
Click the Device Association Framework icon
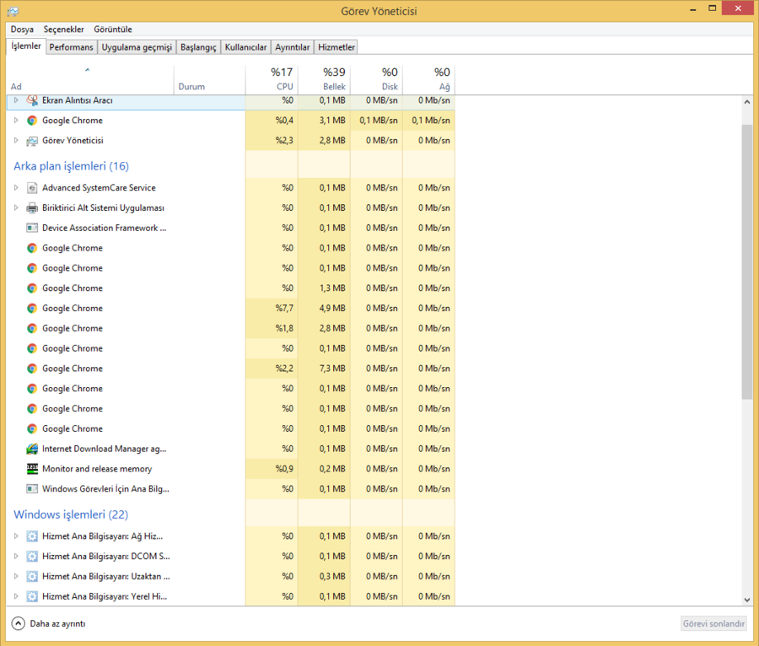click(32, 228)
